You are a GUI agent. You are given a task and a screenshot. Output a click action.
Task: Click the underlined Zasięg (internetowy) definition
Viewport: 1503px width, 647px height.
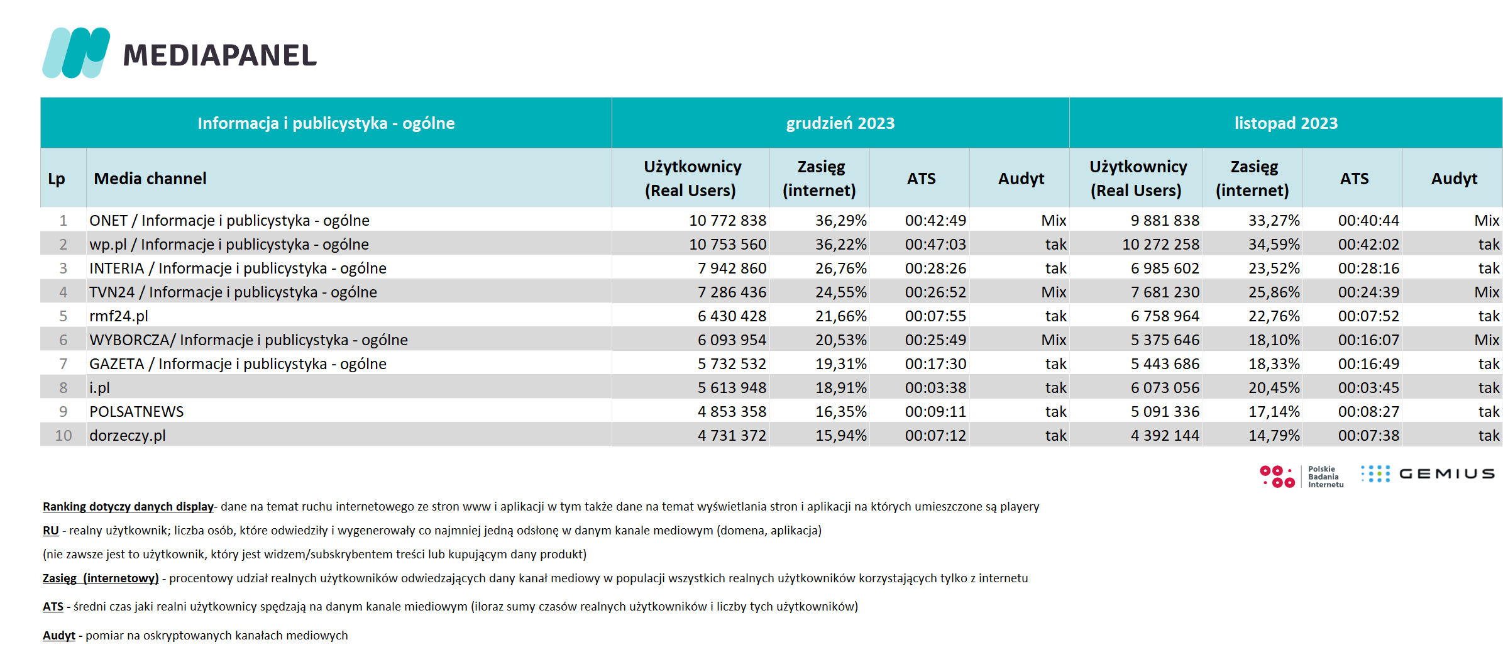click(101, 578)
